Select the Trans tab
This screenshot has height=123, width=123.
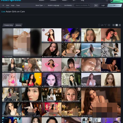tap(18, 5)
